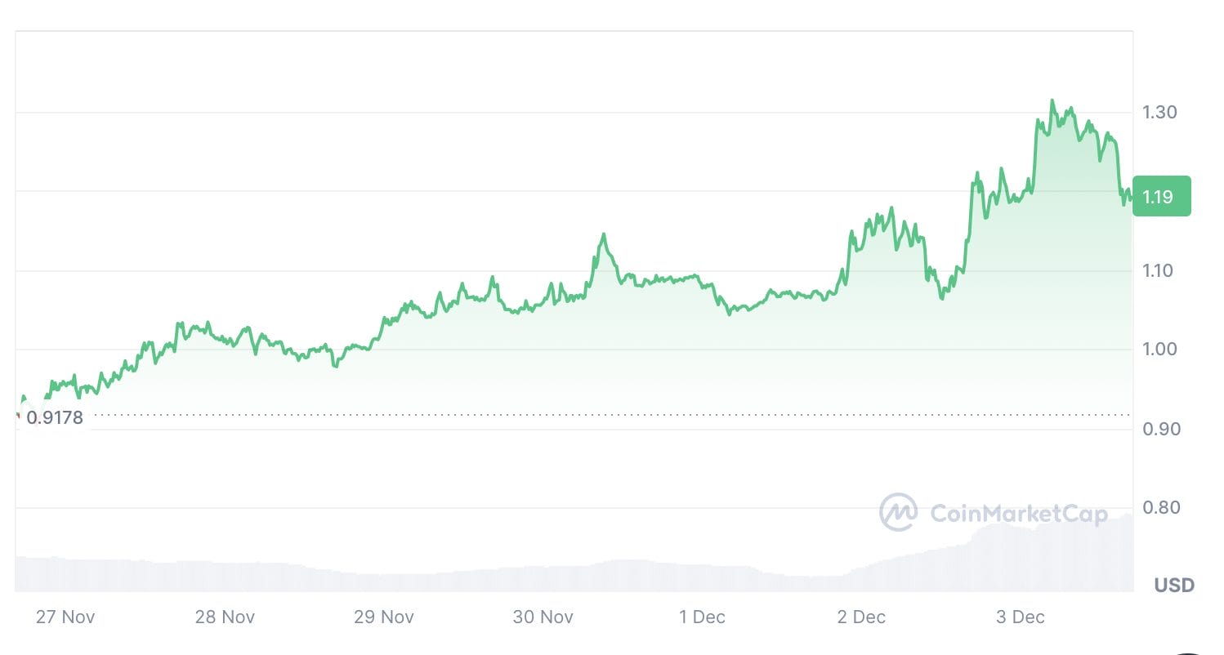Click the green 1.19 current price tag

1161,196
